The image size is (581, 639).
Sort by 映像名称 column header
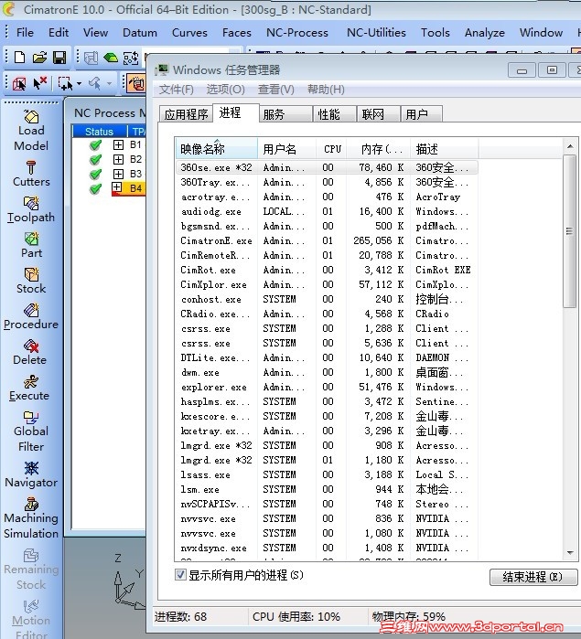coord(216,149)
